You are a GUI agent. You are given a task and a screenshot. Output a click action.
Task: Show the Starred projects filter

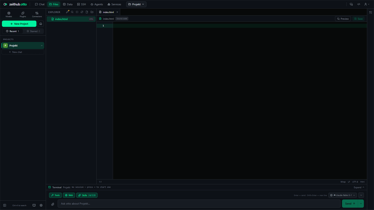pyautogui.click(x=33, y=31)
